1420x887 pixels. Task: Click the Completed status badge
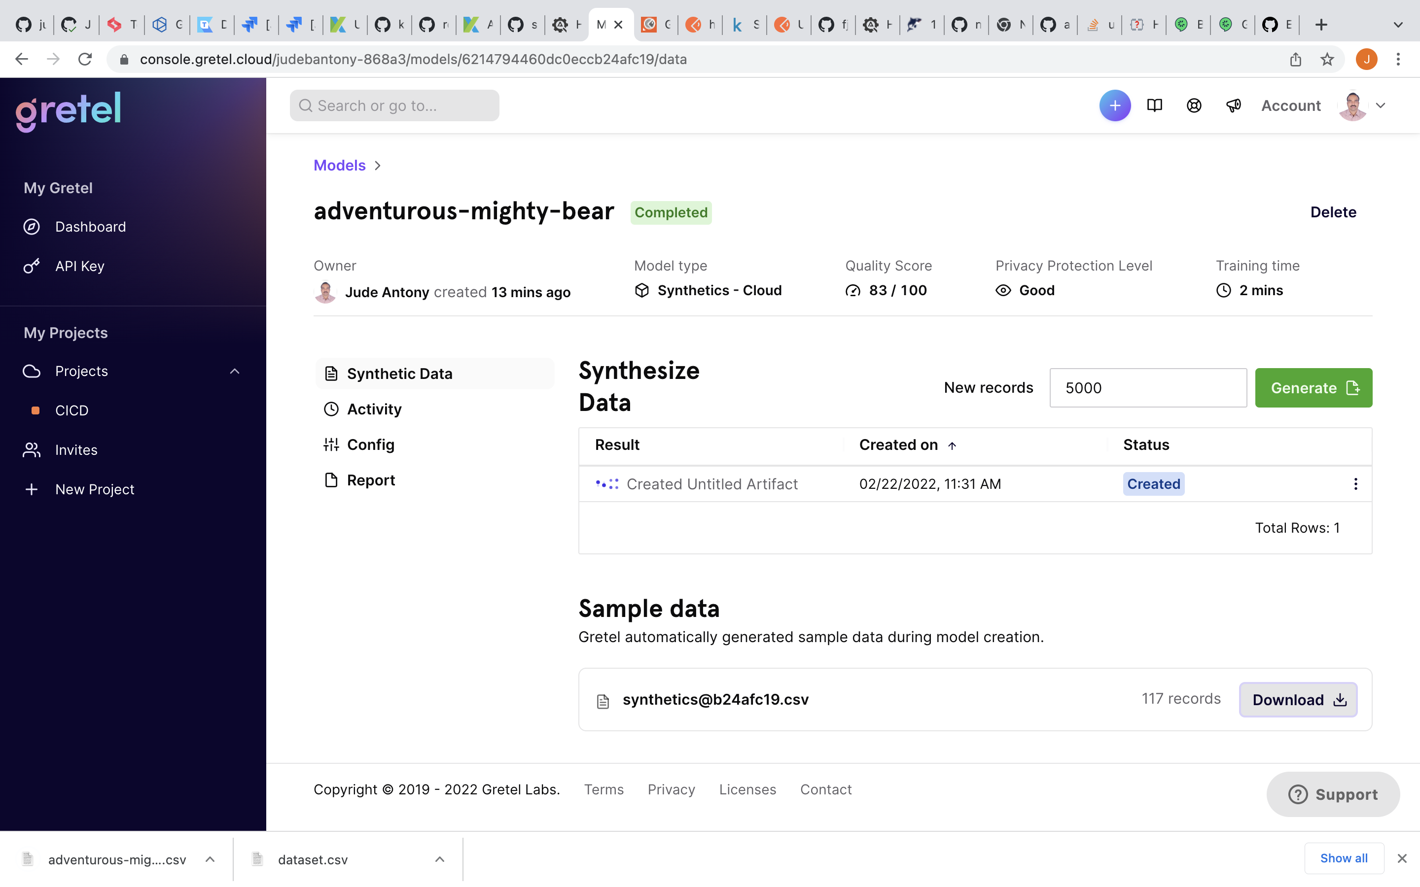[x=671, y=212]
